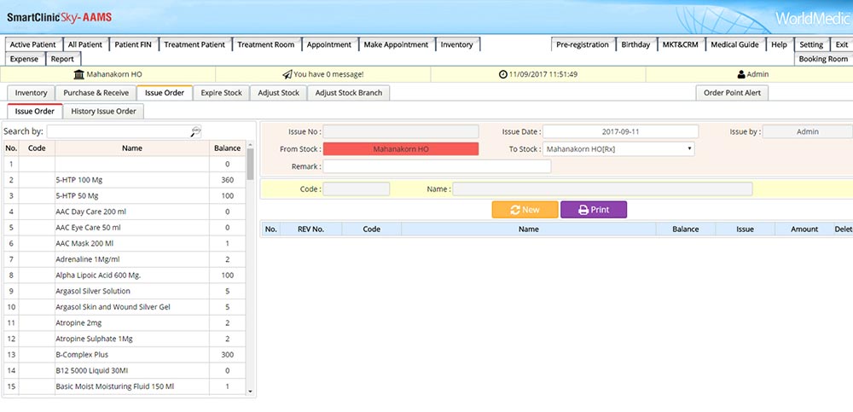
Task: Click the orange New button
Action: tap(525, 210)
